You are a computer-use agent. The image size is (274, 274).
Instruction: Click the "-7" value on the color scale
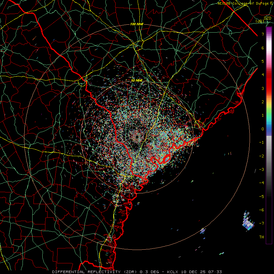pos(262,223)
